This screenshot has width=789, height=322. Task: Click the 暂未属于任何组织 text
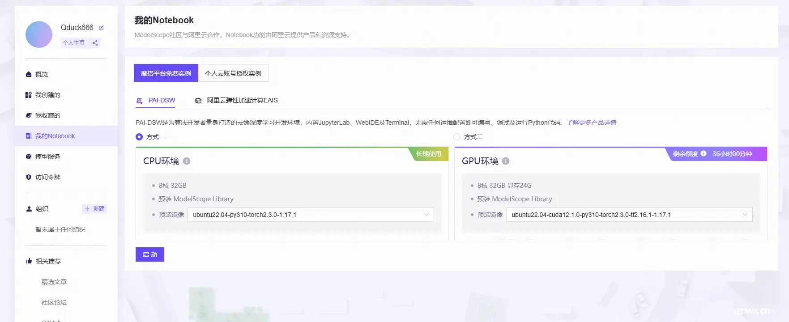coord(60,229)
